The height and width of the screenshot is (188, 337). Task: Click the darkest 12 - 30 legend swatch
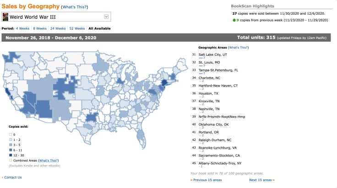click(11, 155)
